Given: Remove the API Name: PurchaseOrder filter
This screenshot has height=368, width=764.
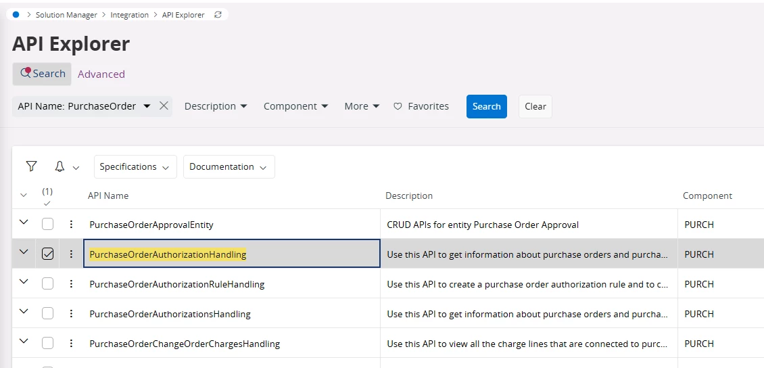Looking at the screenshot, I should 164,106.
